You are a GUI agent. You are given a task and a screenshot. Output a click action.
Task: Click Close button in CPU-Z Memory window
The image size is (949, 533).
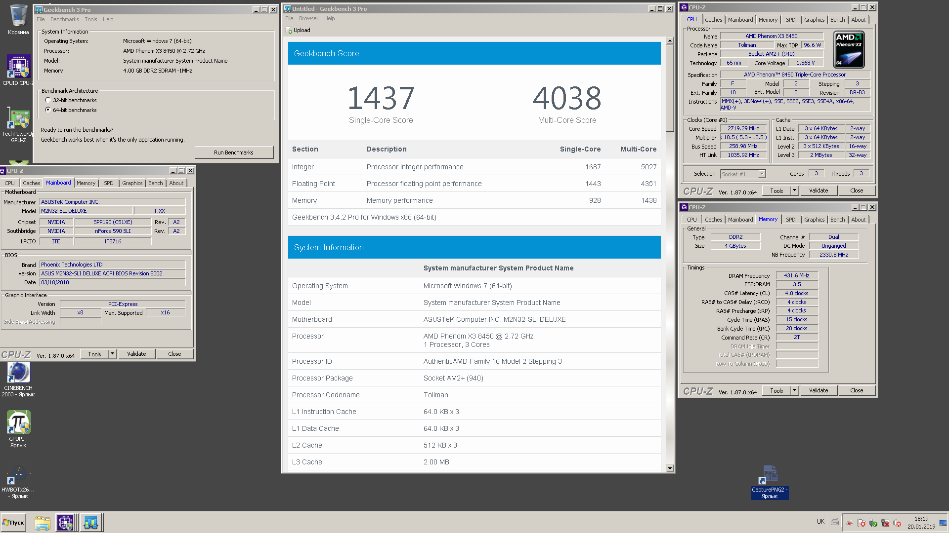tap(857, 390)
